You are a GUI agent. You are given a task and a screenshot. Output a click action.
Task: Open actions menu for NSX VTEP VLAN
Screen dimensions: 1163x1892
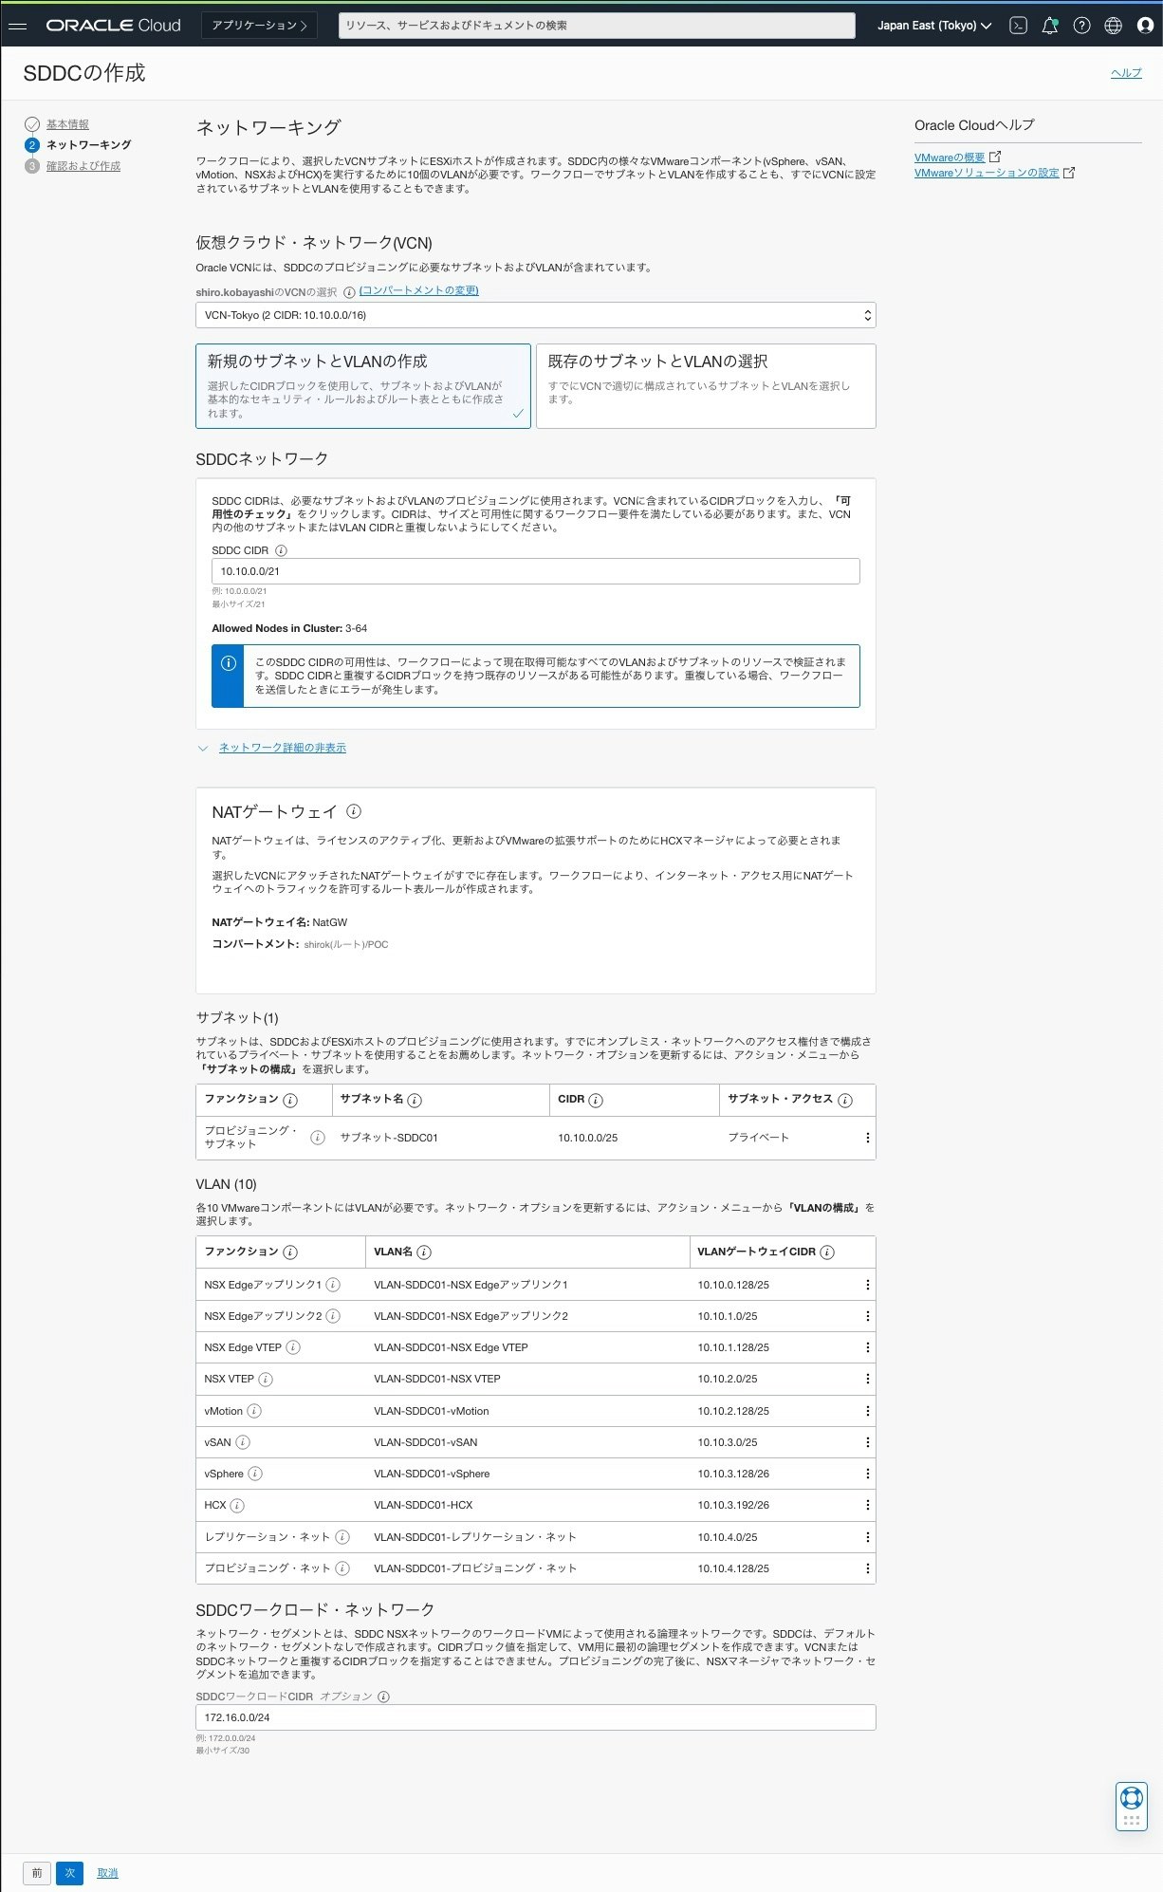tap(867, 1379)
